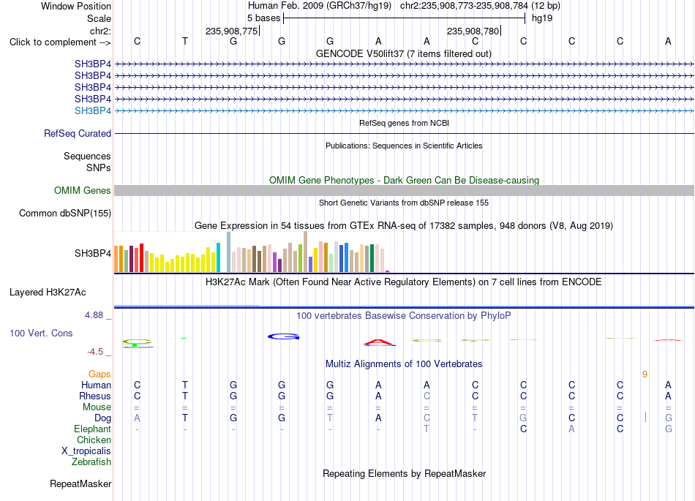Click the grey OMIM Genes bar
Image resolution: width=695 pixels, height=501 pixels.
[404, 190]
